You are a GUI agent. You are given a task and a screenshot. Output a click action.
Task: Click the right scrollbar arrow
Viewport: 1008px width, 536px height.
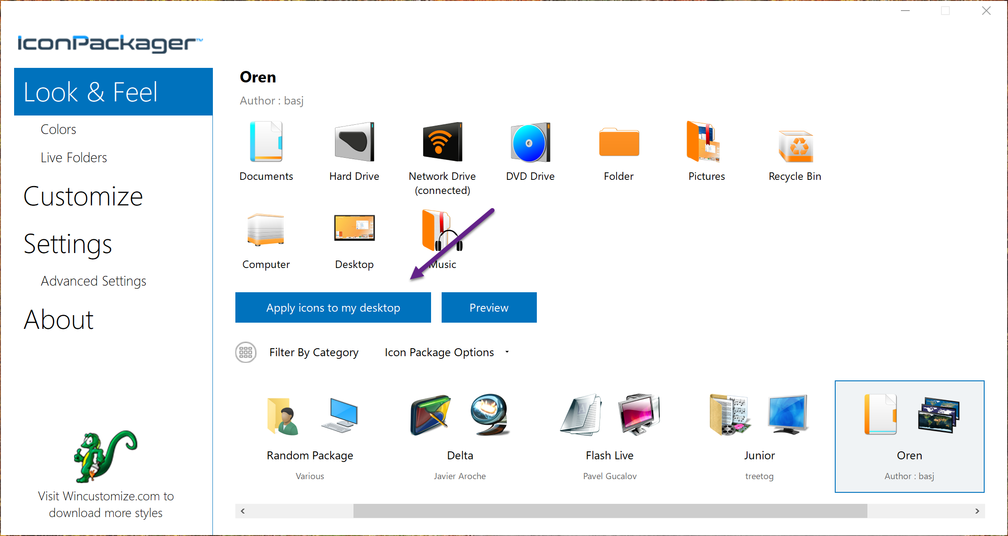click(977, 511)
